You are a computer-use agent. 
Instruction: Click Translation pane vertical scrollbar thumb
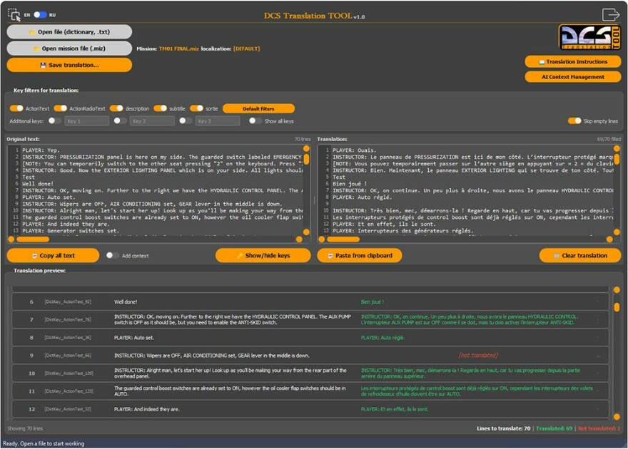pos(617,160)
